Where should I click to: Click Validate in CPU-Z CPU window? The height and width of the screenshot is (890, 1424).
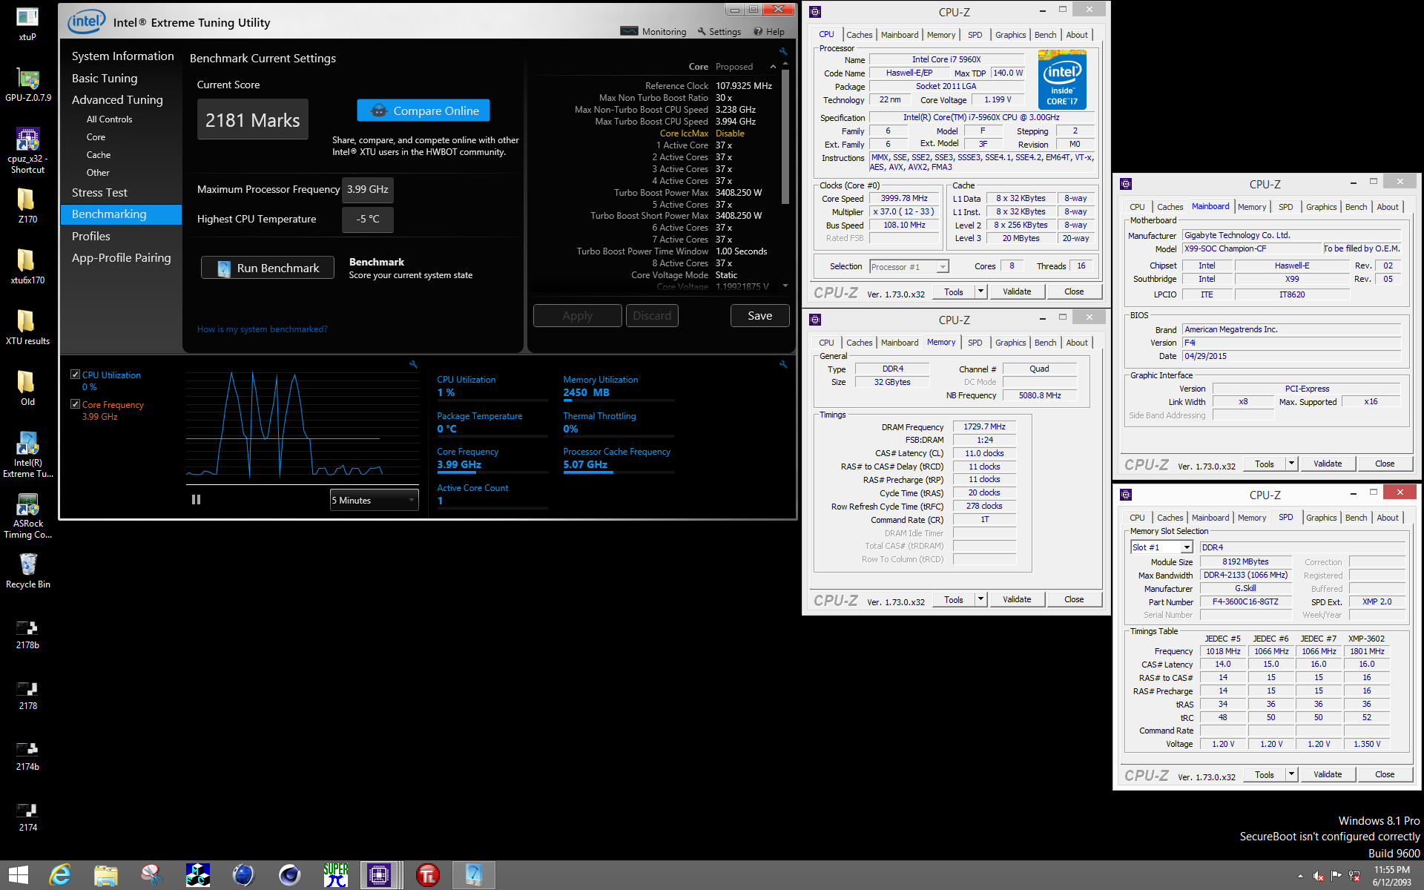click(x=1017, y=291)
